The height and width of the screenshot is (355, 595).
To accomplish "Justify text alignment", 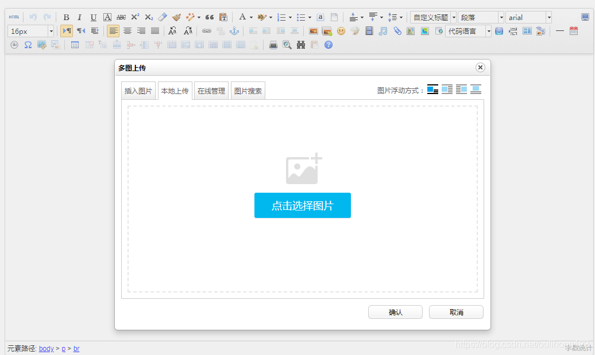I will [x=155, y=31].
